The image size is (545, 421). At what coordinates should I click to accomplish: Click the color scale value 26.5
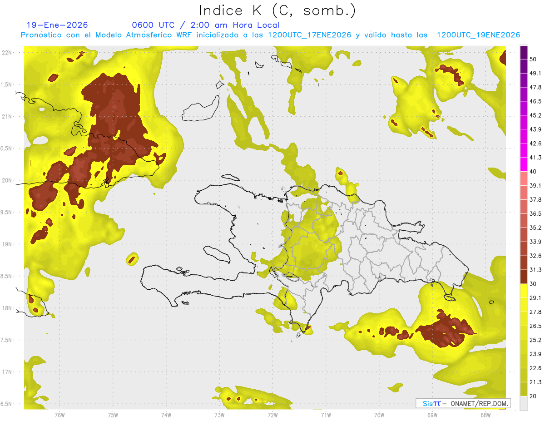(535, 326)
